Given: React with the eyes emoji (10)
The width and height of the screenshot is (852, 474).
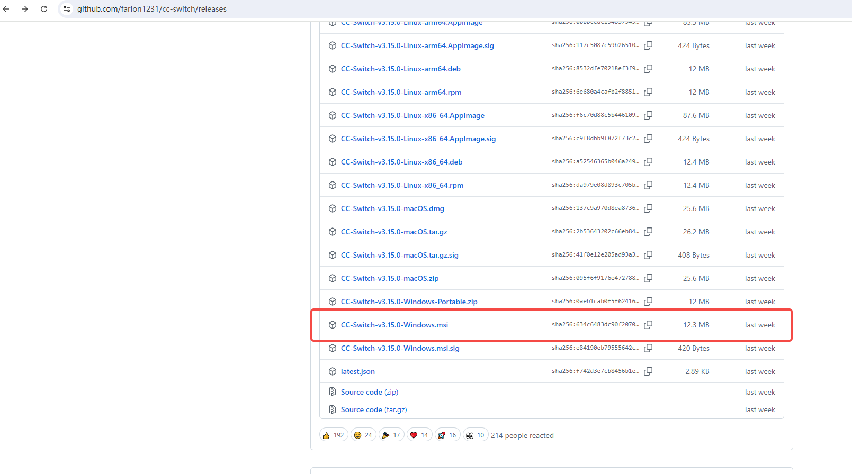Looking at the screenshot, I should pos(476,435).
